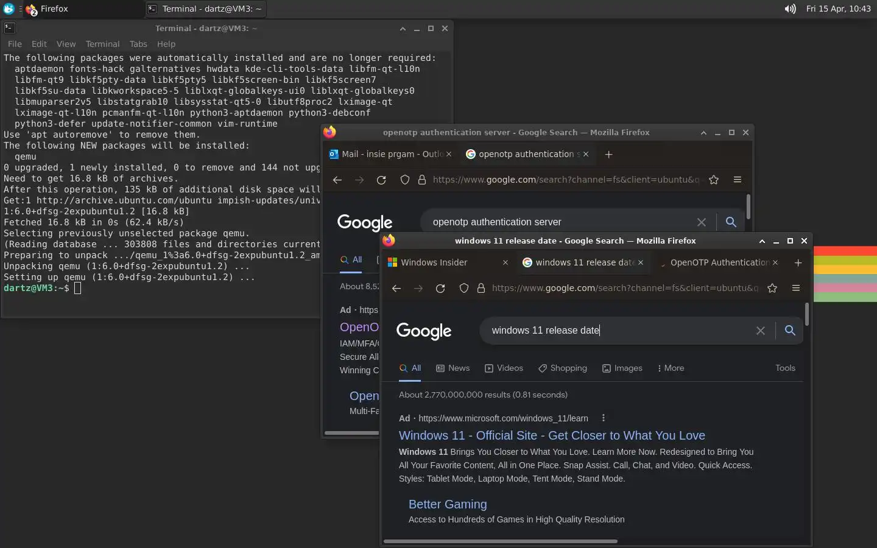This screenshot has height=548, width=877.
Task: Click the shield icon in windows 11 Firefox window
Action: click(463, 288)
